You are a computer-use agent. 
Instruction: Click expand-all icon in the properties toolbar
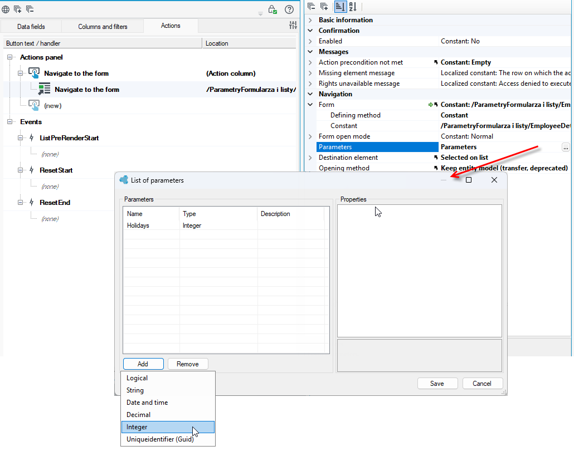point(324,6)
